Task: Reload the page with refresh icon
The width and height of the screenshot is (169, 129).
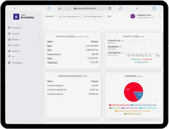Action: point(110,8)
